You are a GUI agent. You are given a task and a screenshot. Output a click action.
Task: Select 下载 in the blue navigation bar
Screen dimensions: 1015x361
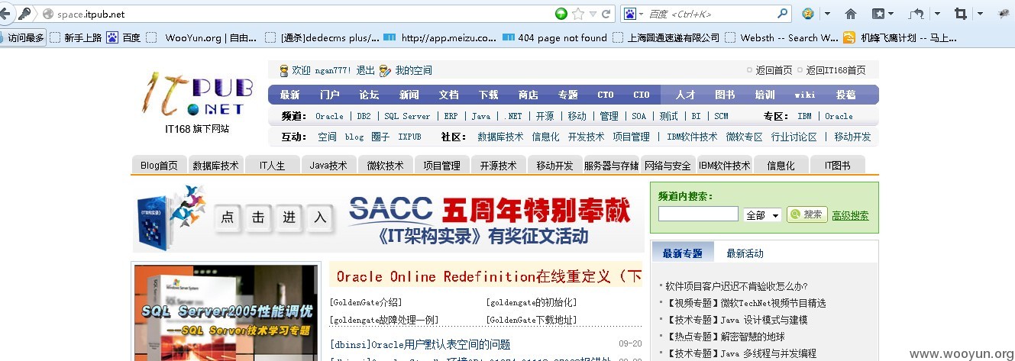(488, 95)
